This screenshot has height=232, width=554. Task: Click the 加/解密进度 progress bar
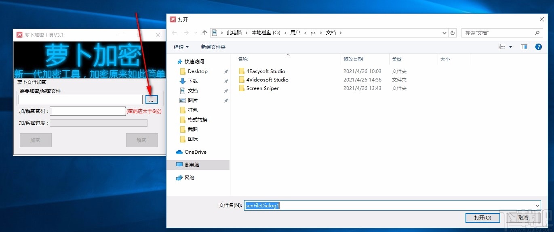tap(99, 123)
